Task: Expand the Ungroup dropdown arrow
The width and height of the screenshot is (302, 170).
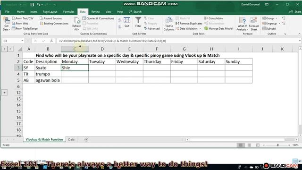Action: 279,24
